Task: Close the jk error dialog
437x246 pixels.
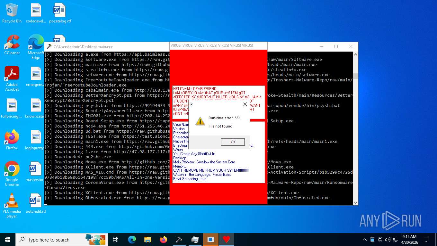Action: pos(245,104)
